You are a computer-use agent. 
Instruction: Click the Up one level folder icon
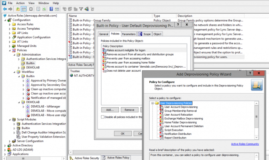tap(18, 9)
